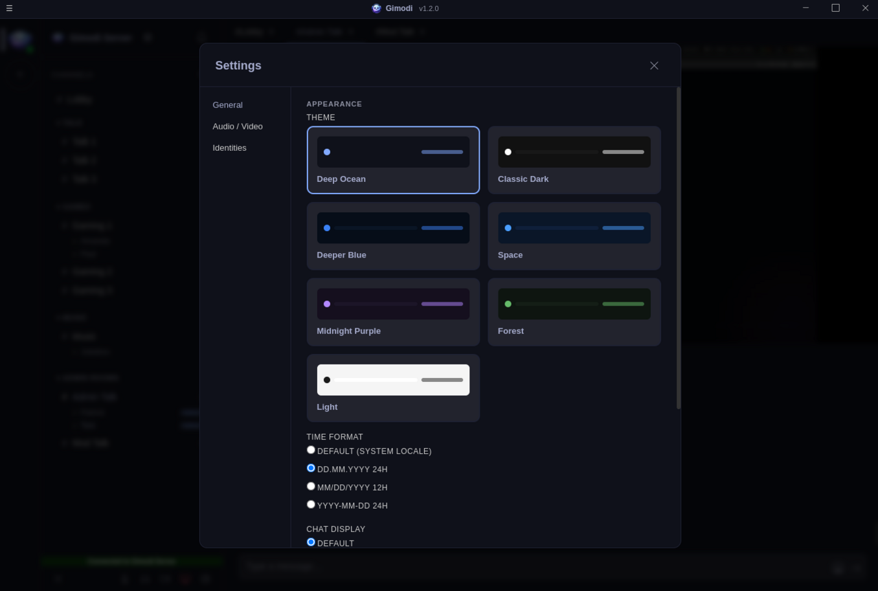Re-select the Deep Ocean theme card

[x=393, y=160]
